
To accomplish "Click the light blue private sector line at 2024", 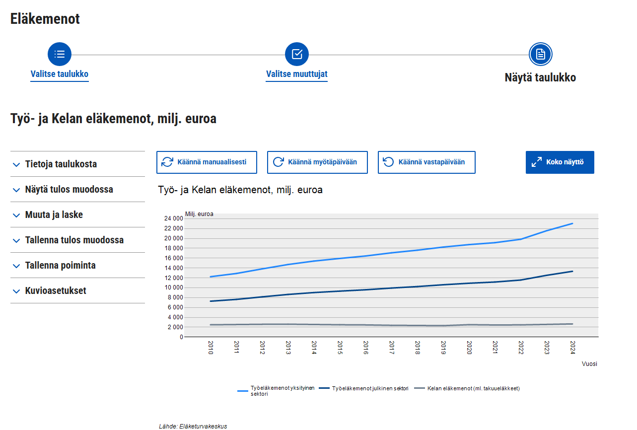I will pos(572,223).
